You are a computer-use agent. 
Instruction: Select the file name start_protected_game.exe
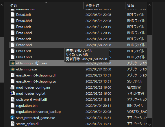click(36, 118)
